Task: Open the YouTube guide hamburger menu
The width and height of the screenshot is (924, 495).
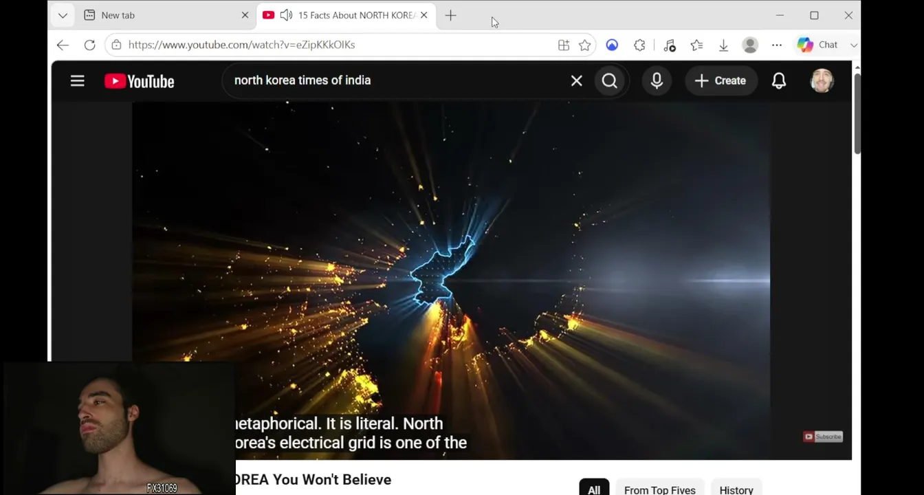Action: click(77, 81)
